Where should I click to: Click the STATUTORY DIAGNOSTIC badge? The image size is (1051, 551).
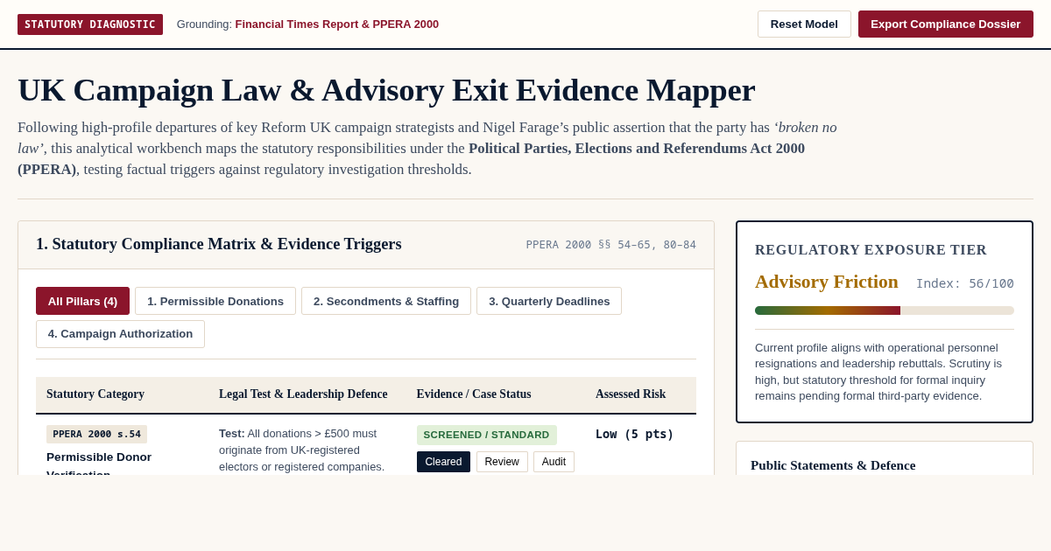pos(90,24)
